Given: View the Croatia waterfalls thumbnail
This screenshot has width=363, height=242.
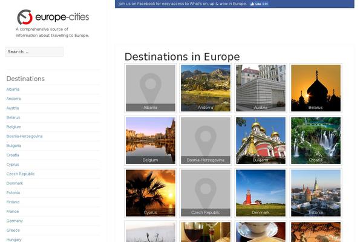Looking at the screenshot, I should click(315, 140).
